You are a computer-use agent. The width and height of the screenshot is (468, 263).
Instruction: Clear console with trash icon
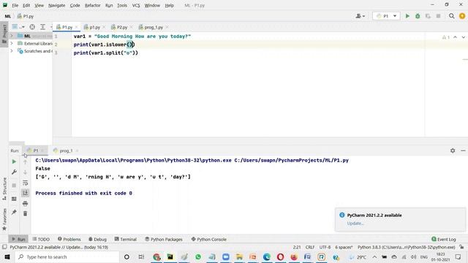click(x=25, y=213)
